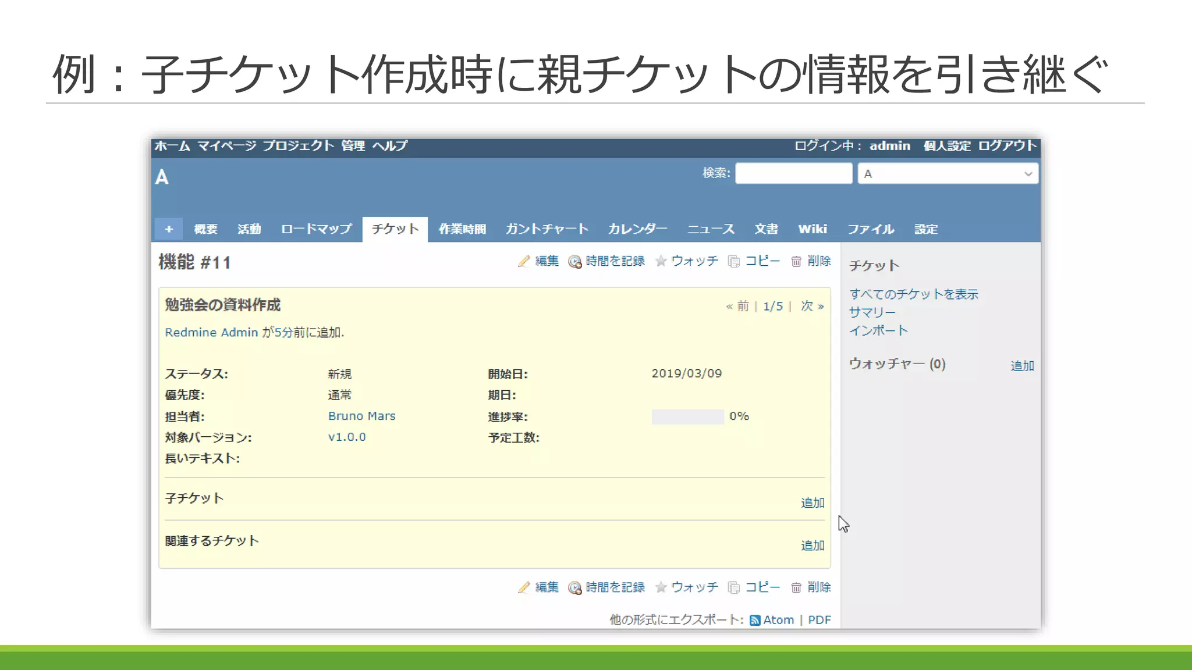Open the project jump dropdown showing A
Viewport: 1192px width, 670px height.
click(x=948, y=174)
